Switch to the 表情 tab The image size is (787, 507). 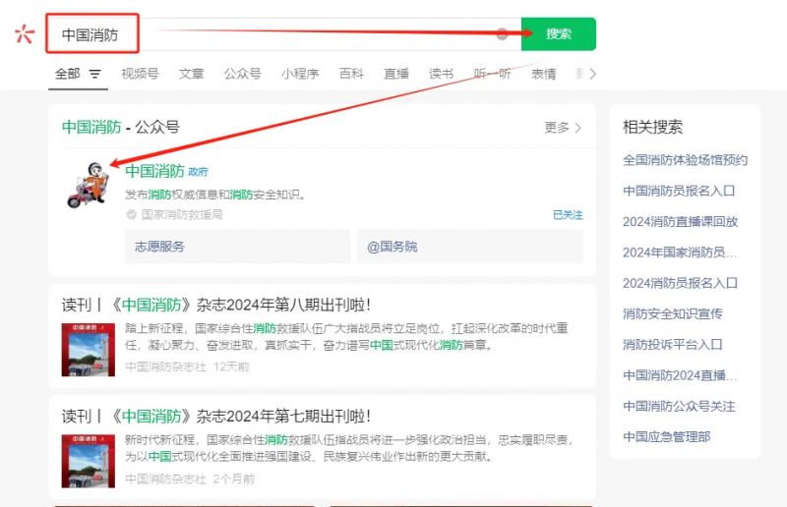544,74
